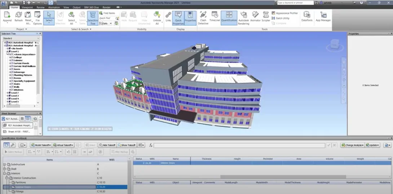The width and height of the screenshot is (393, 194).
Task: Click Appearance Profiler
Action: tap(285, 13)
